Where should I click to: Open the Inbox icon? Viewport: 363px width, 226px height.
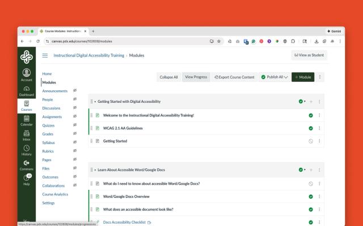(x=27, y=136)
